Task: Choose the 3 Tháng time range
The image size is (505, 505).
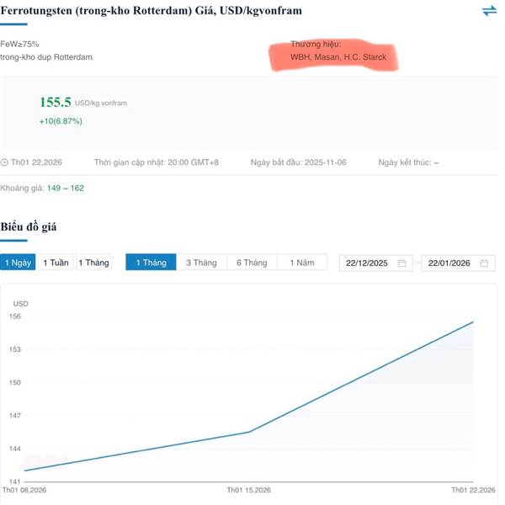Action: pyautogui.click(x=201, y=263)
